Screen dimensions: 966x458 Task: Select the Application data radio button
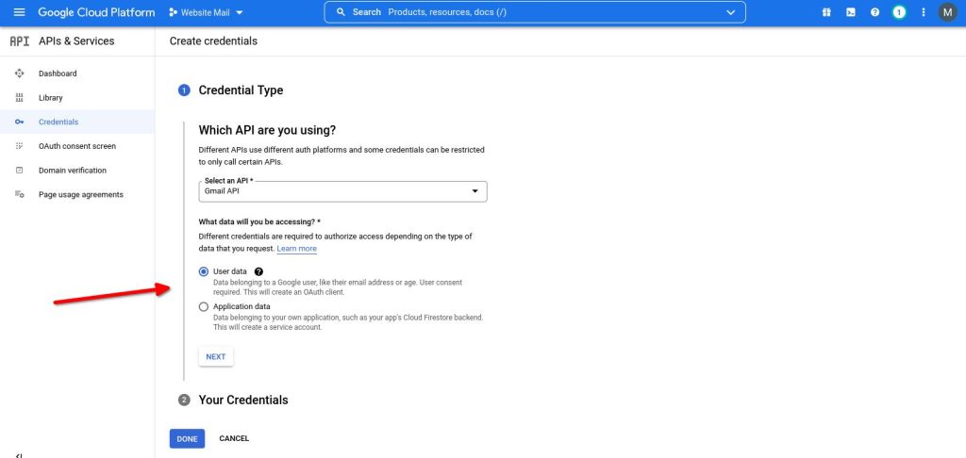[204, 306]
